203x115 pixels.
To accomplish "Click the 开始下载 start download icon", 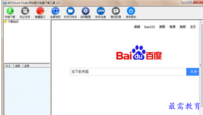I will (x=10, y=11).
